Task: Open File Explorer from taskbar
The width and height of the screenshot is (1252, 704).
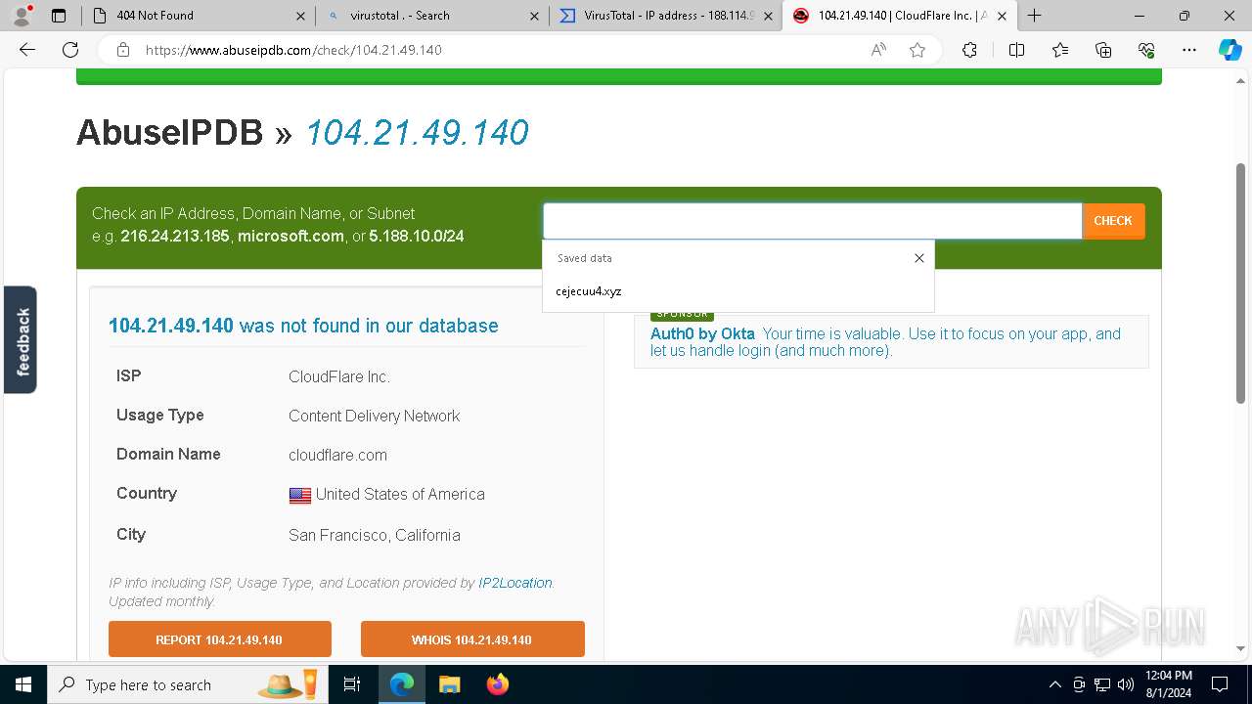Action: pyautogui.click(x=449, y=684)
